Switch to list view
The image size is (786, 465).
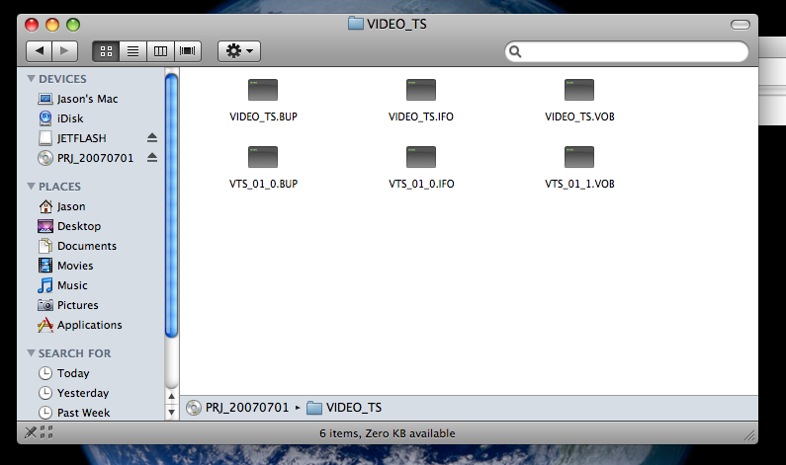coord(132,51)
